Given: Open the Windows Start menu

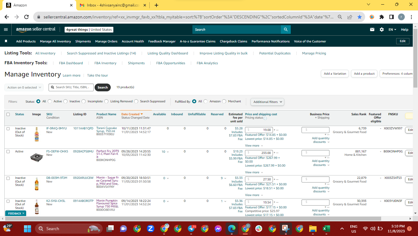Looking at the screenshot, I should point(28,229).
